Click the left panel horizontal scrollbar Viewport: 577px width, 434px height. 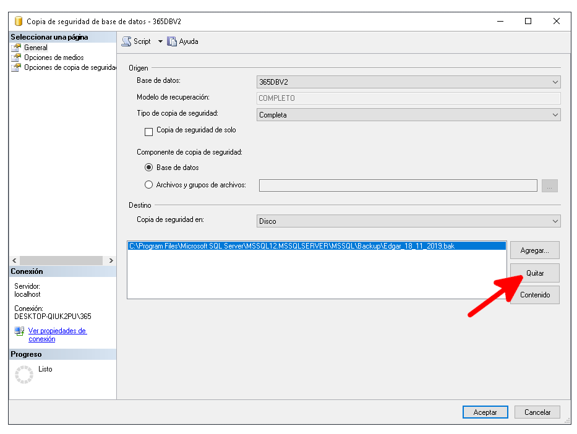pyautogui.click(x=62, y=260)
